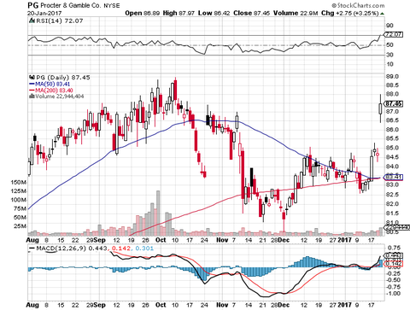Click the small icon before RSI(14) label

point(32,20)
